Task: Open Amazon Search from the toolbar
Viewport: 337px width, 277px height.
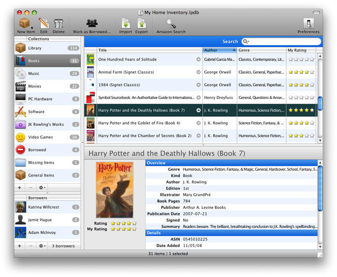Action: click(171, 23)
